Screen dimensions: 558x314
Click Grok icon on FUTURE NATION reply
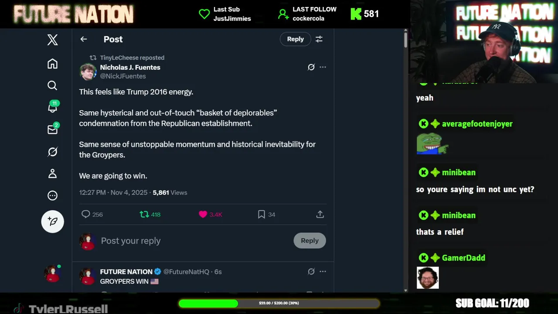pos(311,271)
